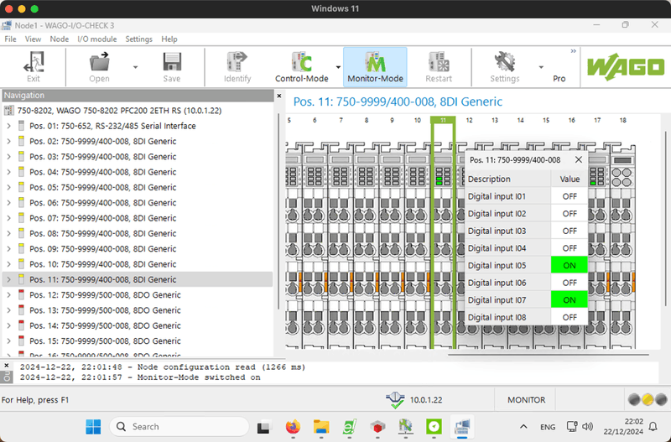
Task: Select Pos. 06: 8DI Generic in tree
Action: 102,203
